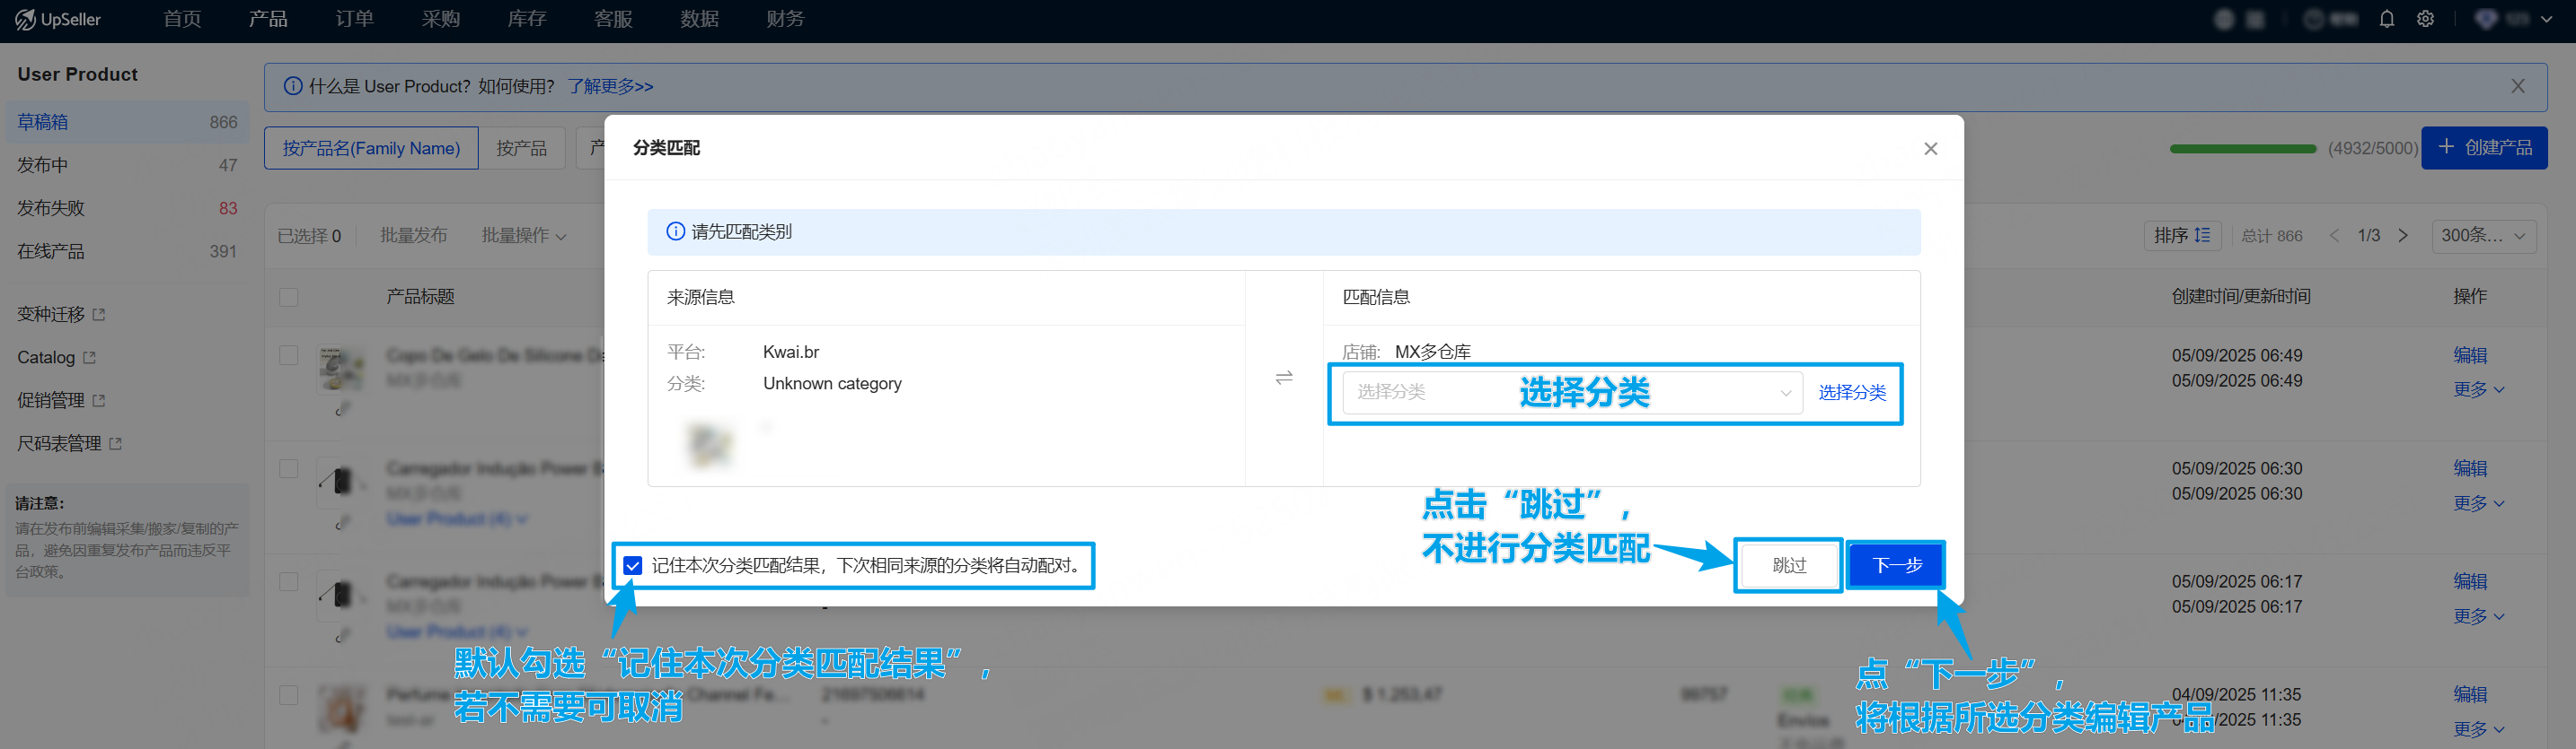Select 发布失败 in sidebar
The image size is (2576, 749).
tap(127, 208)
